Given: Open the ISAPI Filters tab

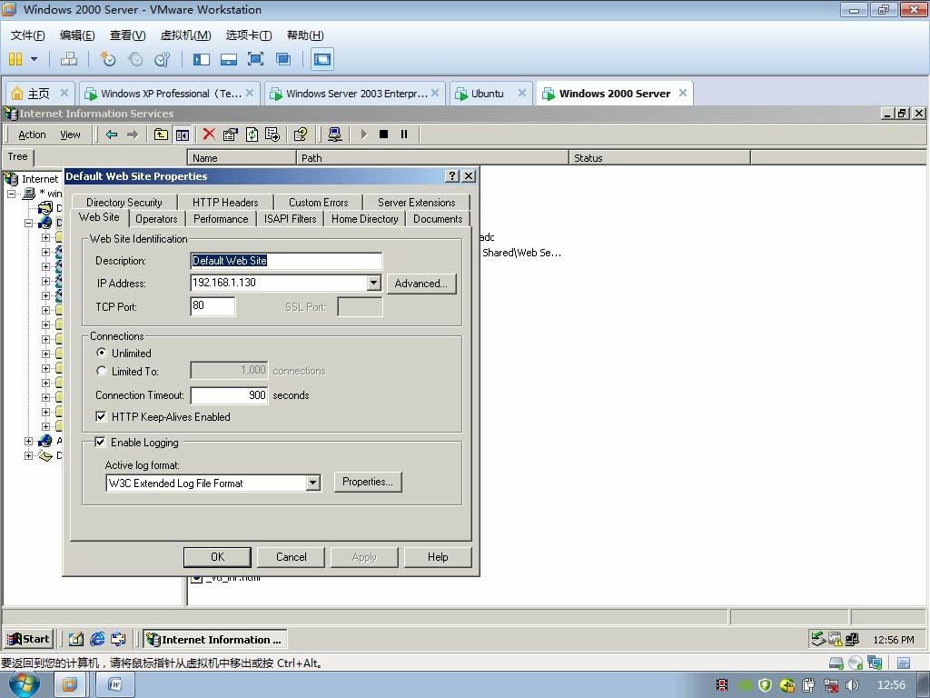Looking at the screenshot, I should point(290,219).
